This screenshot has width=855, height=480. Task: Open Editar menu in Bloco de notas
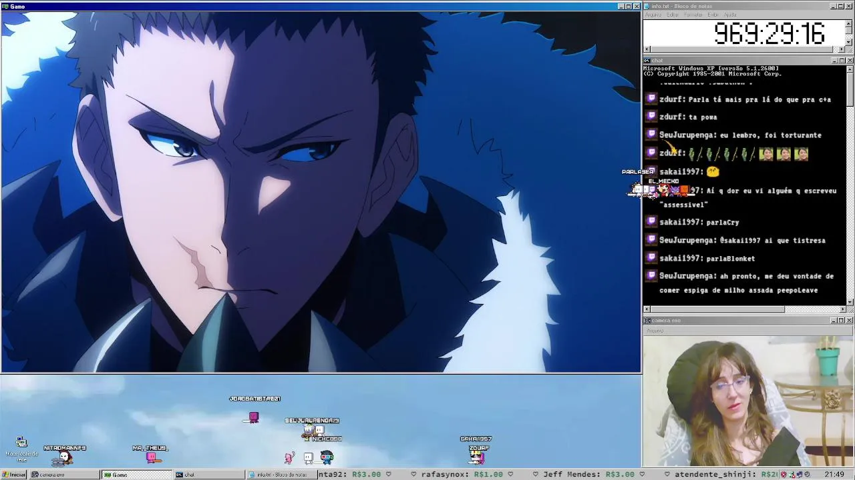(673, 15)
